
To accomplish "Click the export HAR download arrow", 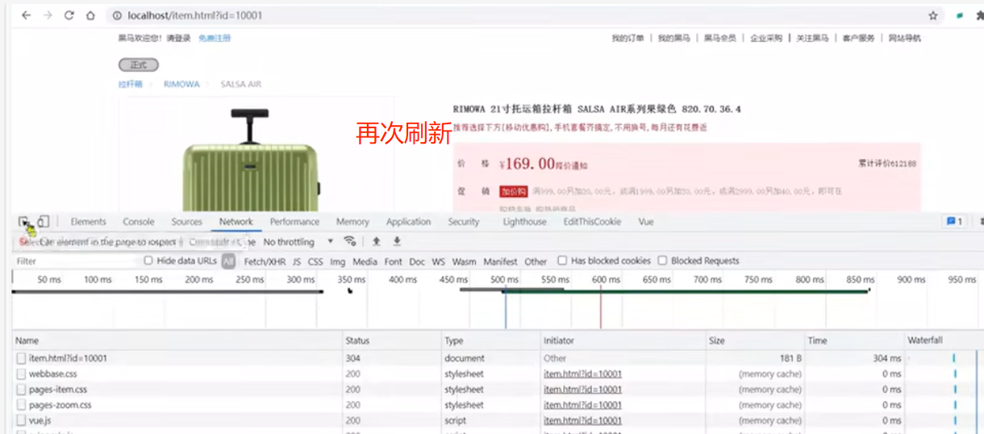I will pyautogui.click(x=397, y=241).
